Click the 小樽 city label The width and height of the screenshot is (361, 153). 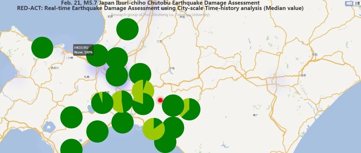70,58
